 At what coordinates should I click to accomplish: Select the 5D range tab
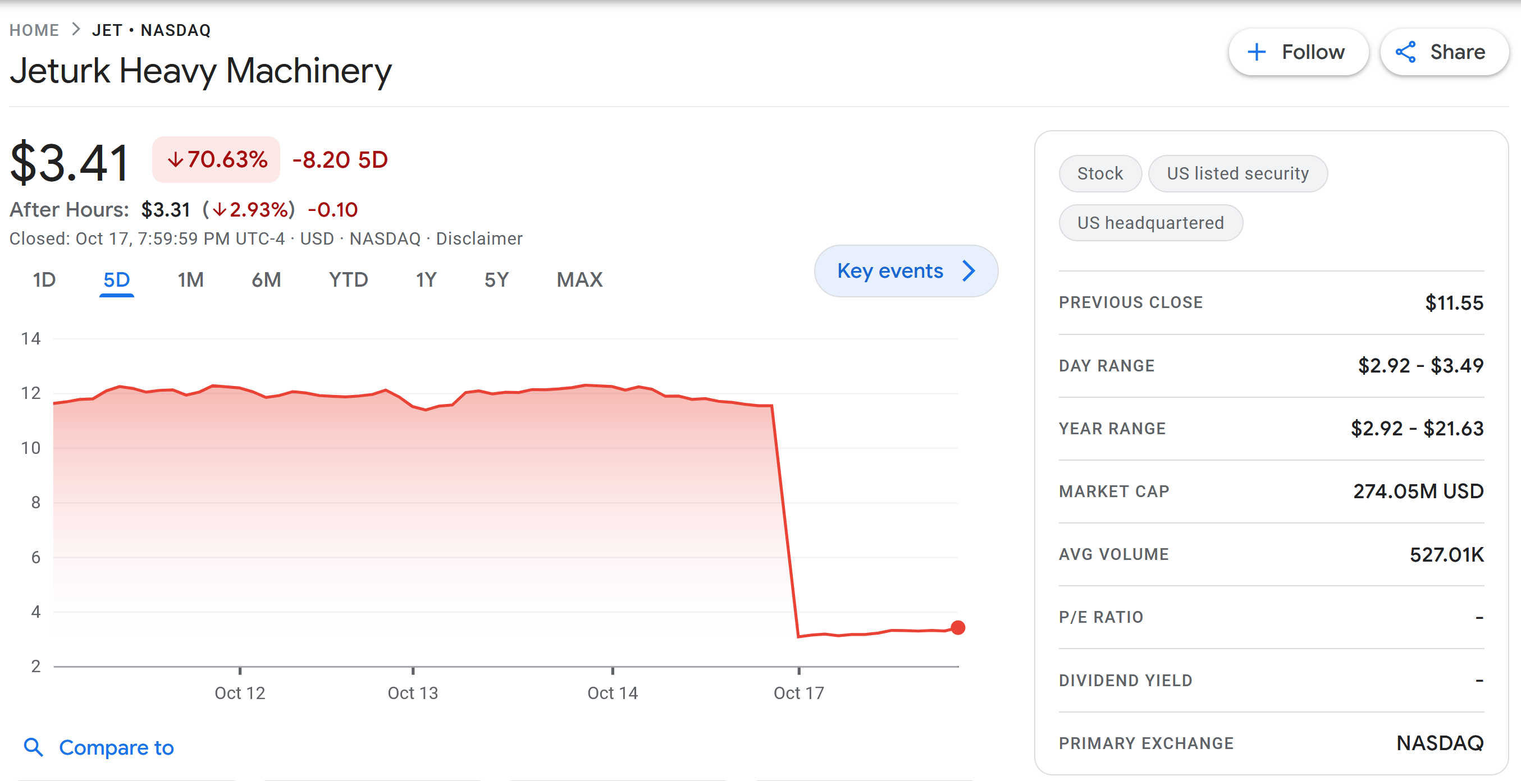116,279
